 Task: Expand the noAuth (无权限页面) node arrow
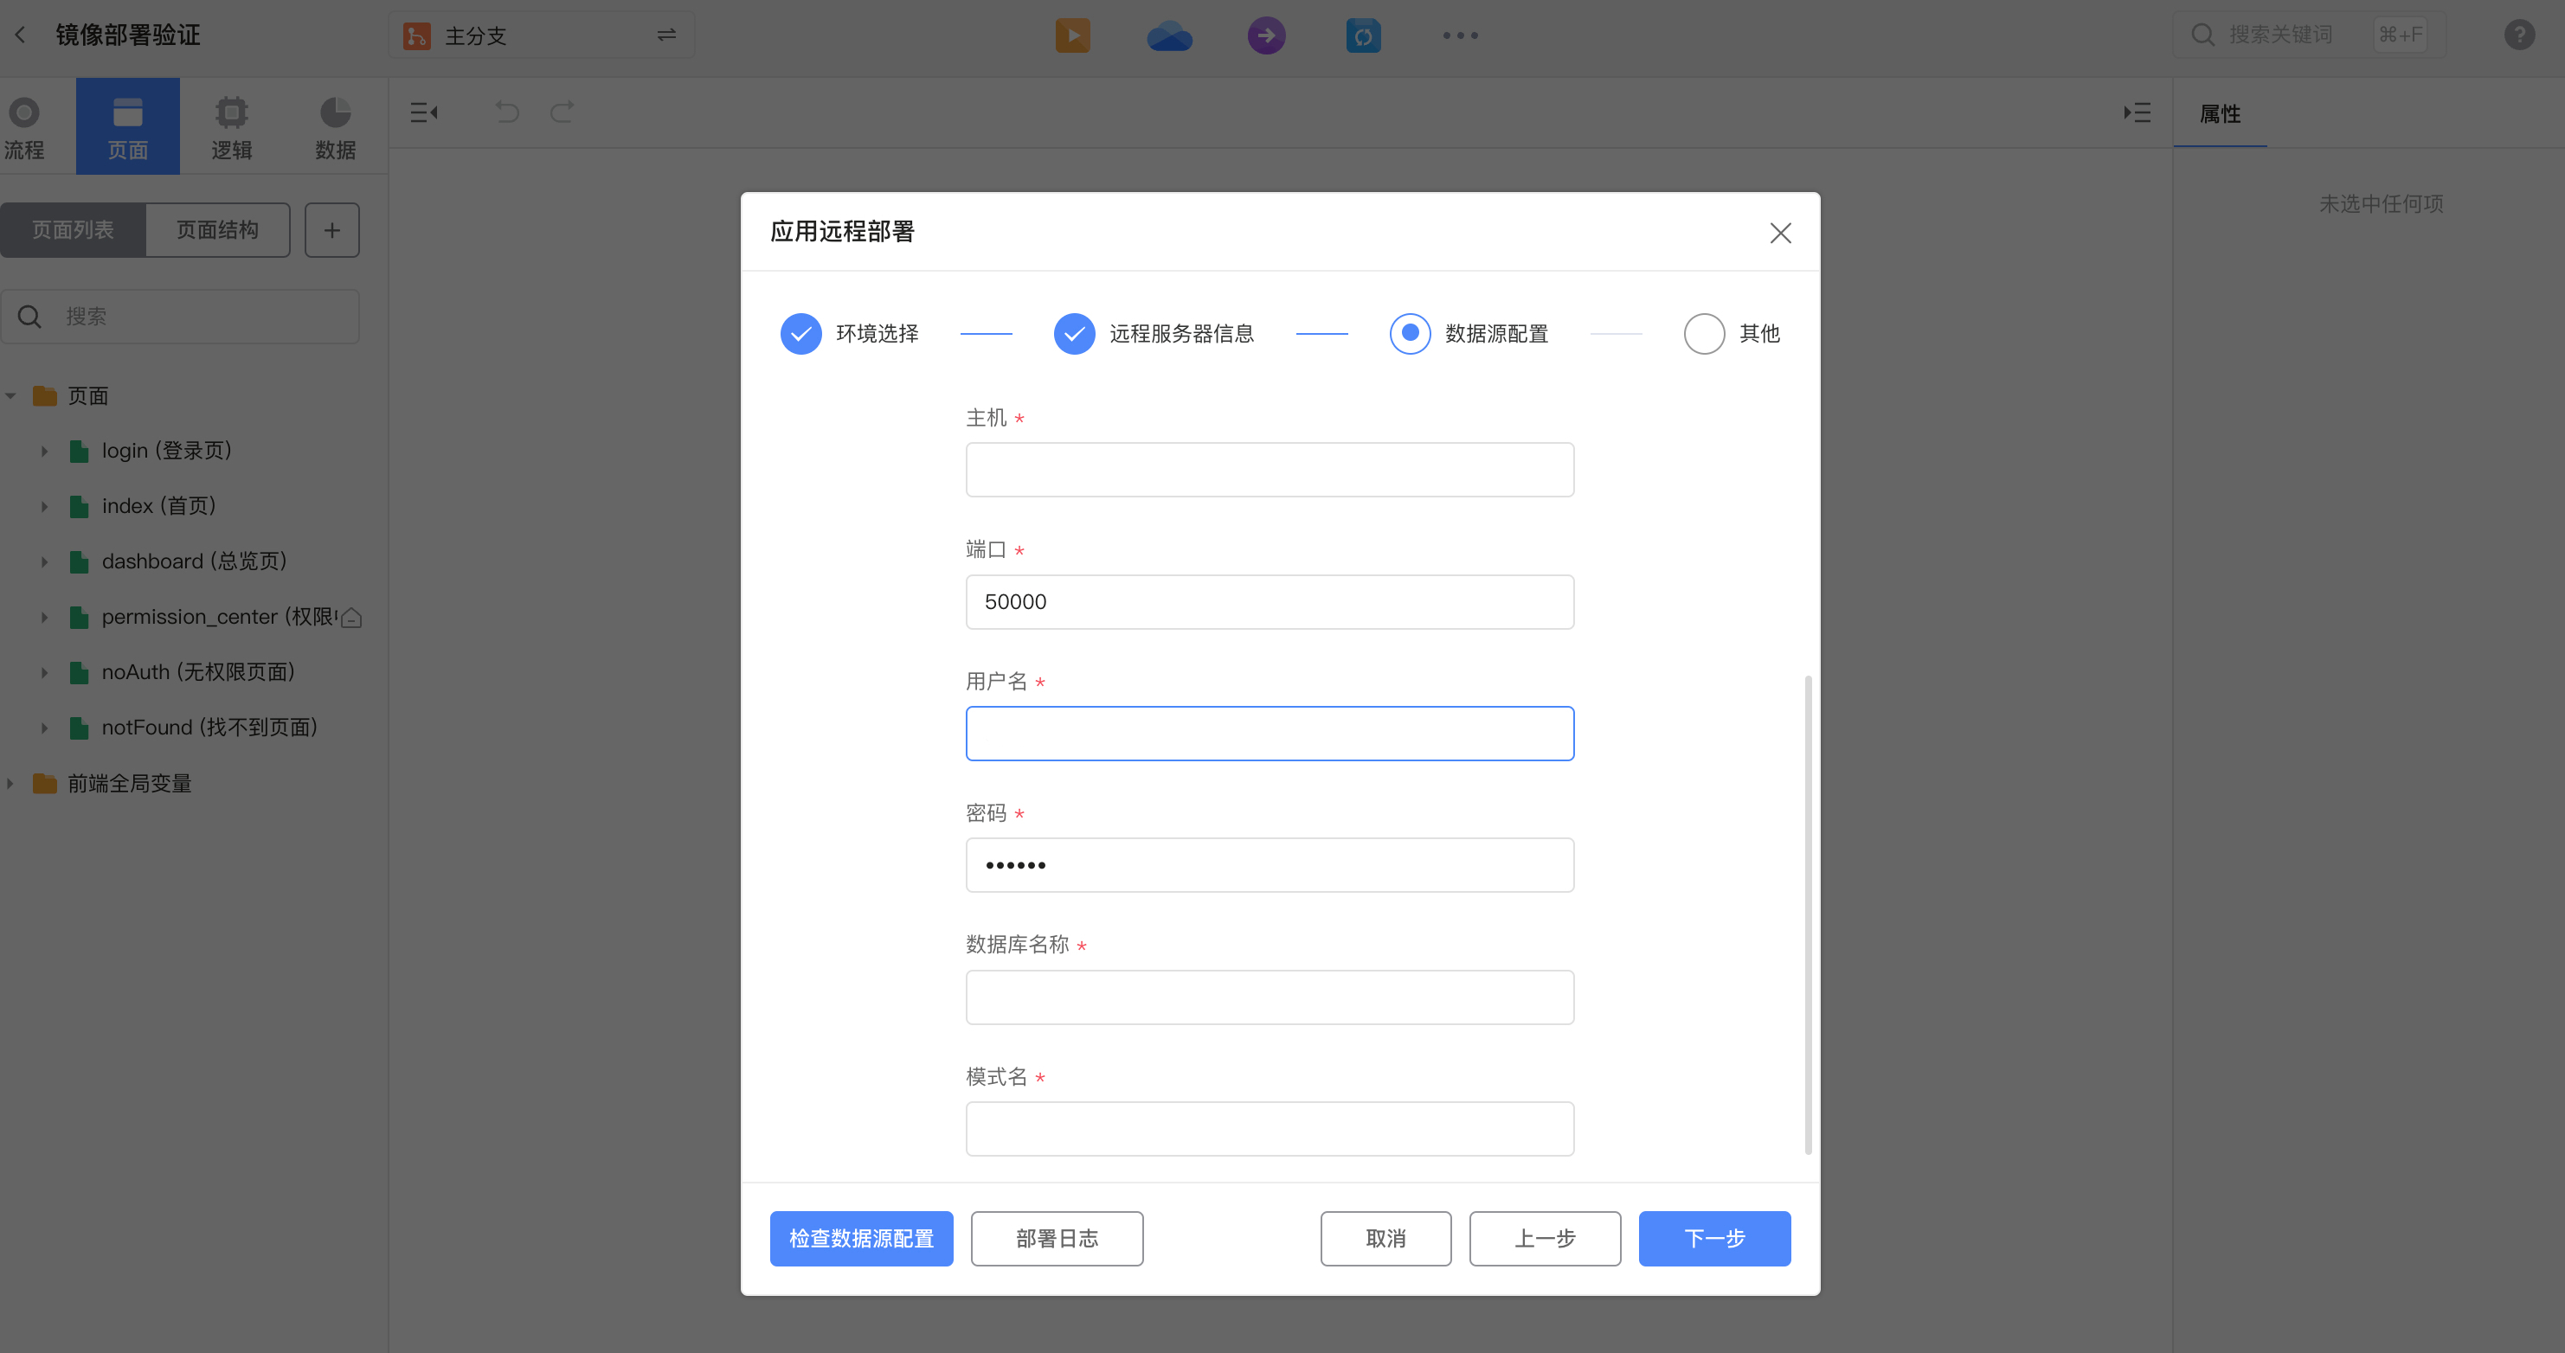[x=44, y=673]
